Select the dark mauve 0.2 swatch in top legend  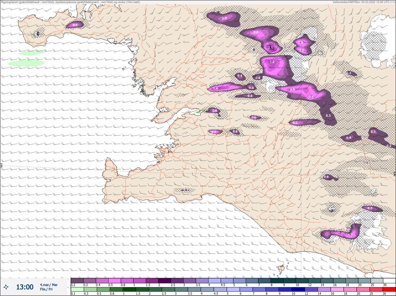coord(77,281)
